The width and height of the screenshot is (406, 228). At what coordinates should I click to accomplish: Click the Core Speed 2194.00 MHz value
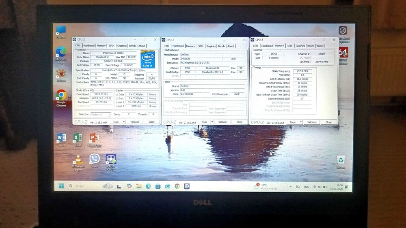click(x=101, y=94)
